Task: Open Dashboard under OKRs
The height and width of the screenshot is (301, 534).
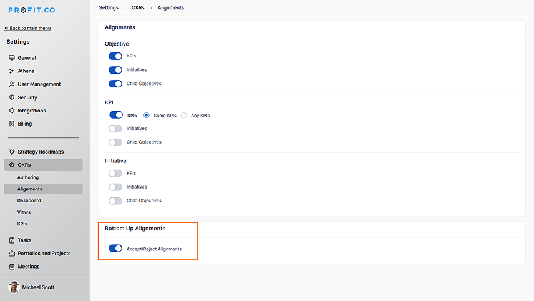Action: click(x=29, y=200)
